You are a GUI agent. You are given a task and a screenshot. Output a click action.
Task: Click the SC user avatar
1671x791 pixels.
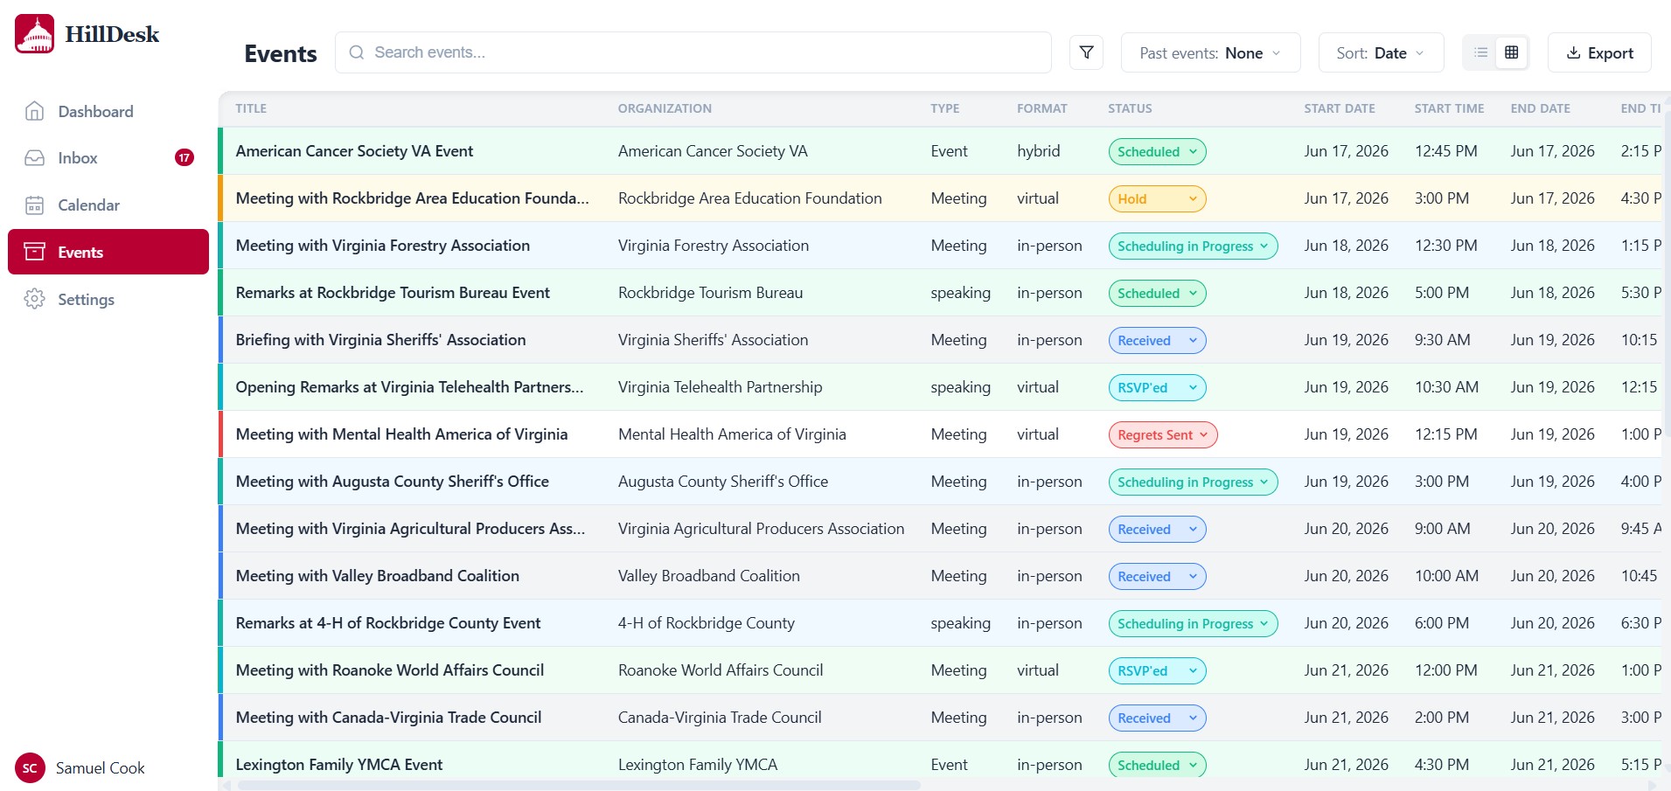coord(31,768)
